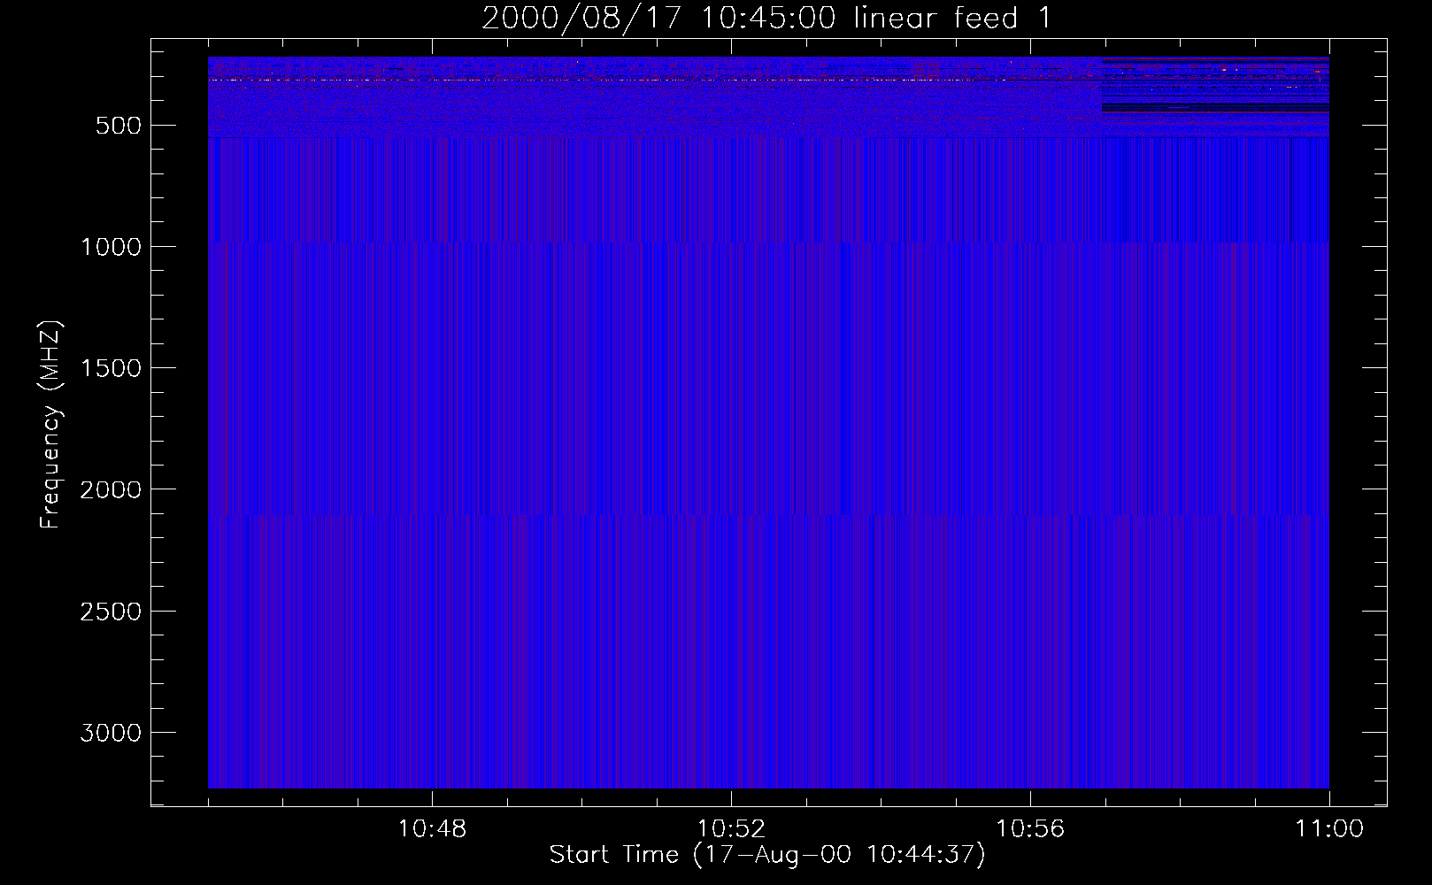Click the 10:48 time tick label

[x=432, y=829]
